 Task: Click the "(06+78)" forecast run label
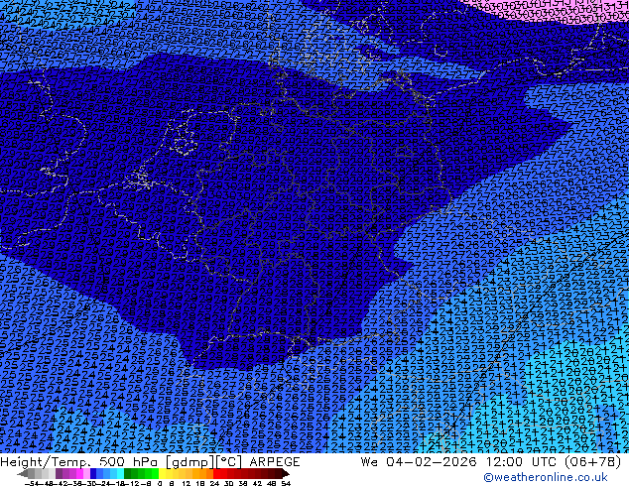coord(593,461)
